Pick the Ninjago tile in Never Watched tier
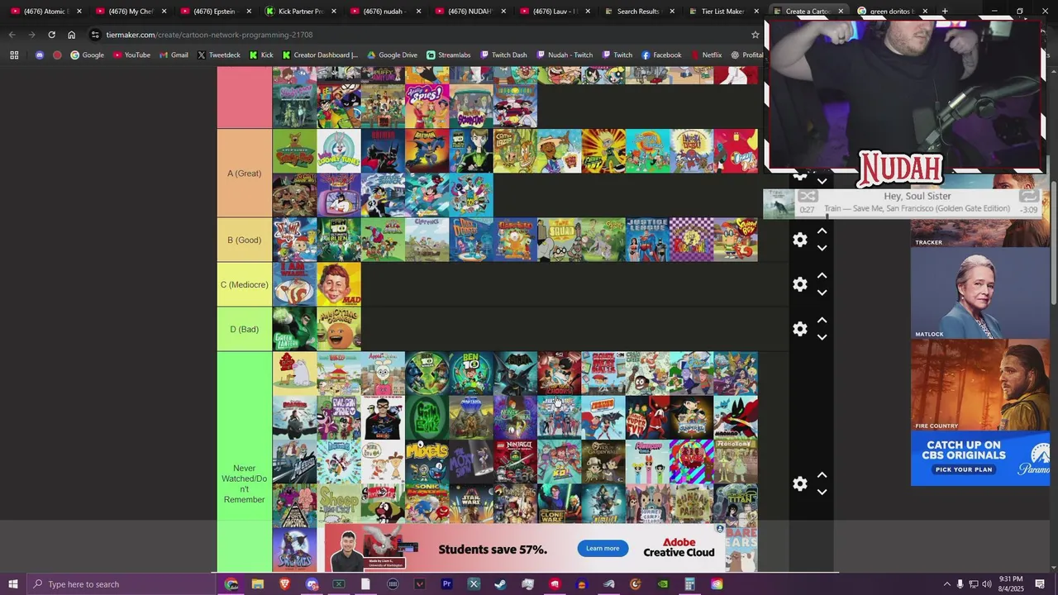Image resolution: width=1058 pixels, height=595 pixels. 516,461
